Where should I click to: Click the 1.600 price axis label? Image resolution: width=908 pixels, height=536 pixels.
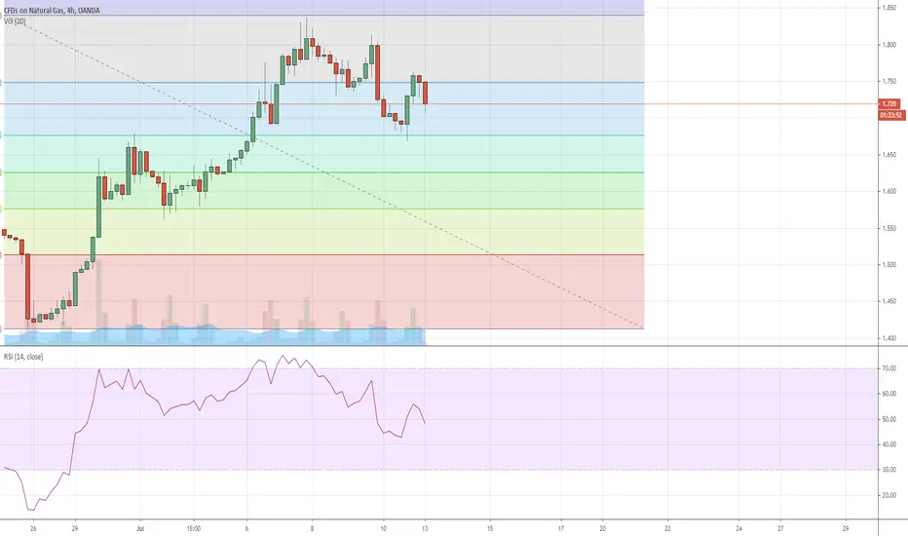click(889, 191)
